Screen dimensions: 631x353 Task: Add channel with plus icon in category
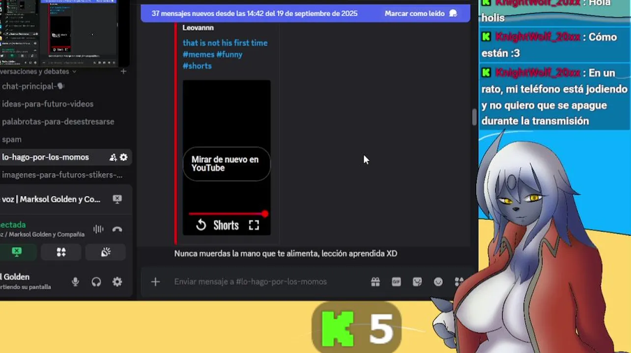pos(123,72)
